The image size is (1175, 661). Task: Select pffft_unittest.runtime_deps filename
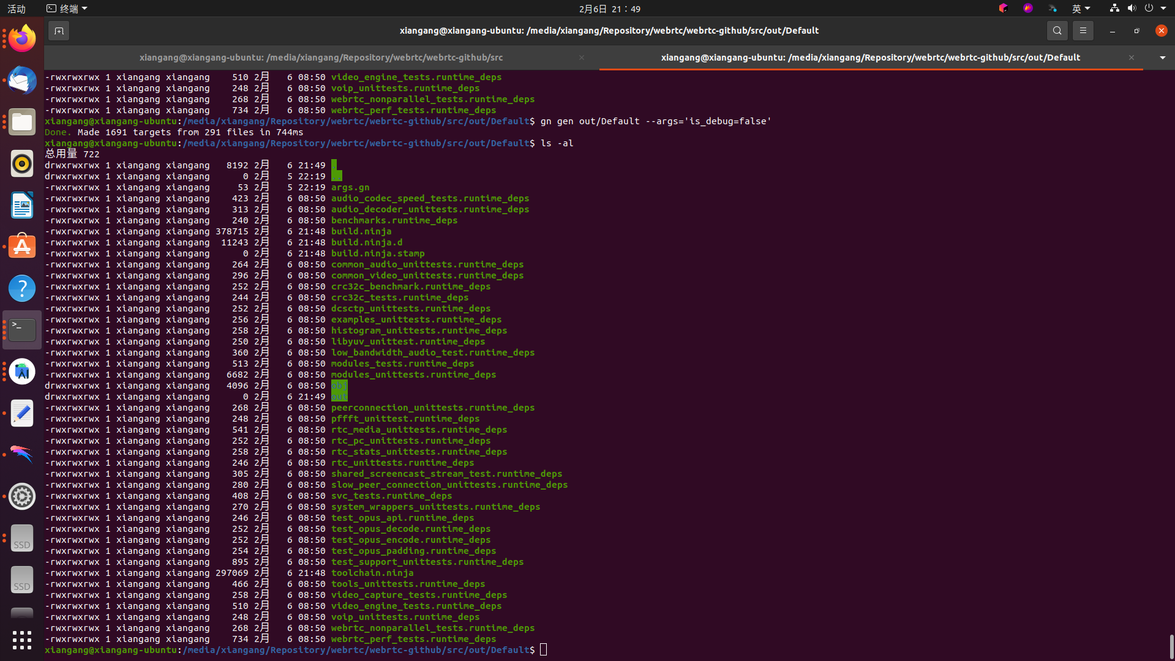pos(405,419)
